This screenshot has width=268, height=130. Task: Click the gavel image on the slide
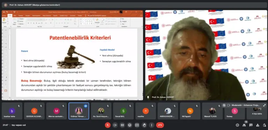click(76, 57)
